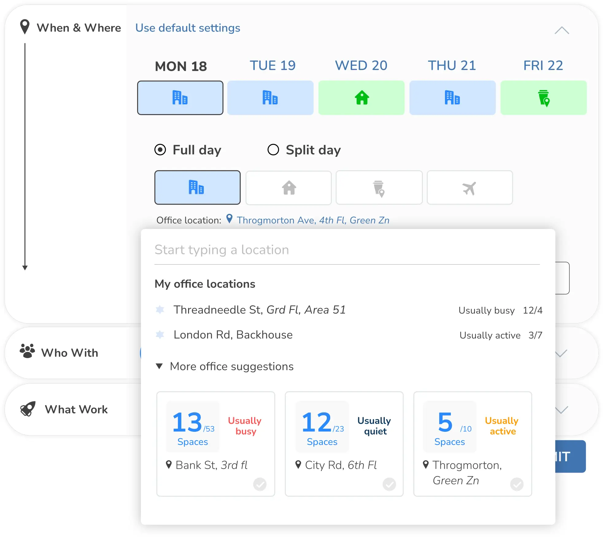Select the home icon for WED 20
Screen dimensions: 603x537
coord(361,98)
